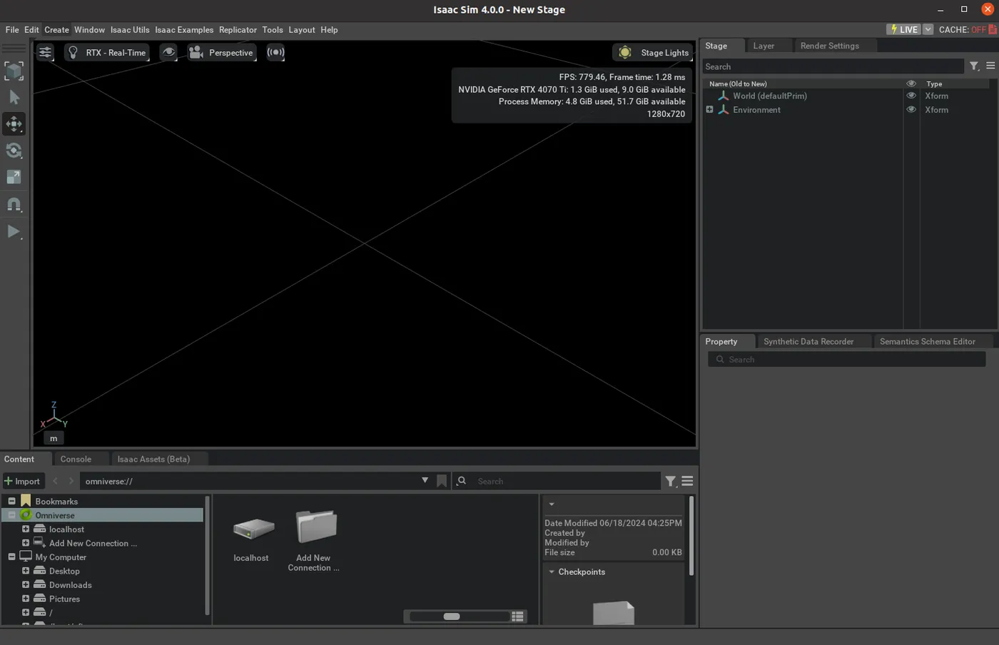999x645 pixels.
Task: Switch to the Layer tab
Action: click(764, 46)
